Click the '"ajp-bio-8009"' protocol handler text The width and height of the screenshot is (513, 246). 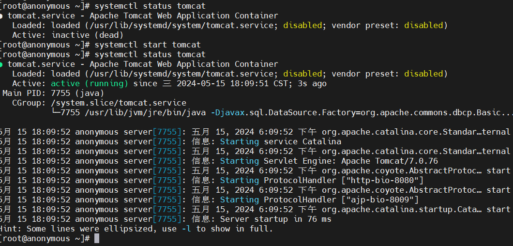pos(380,200)
